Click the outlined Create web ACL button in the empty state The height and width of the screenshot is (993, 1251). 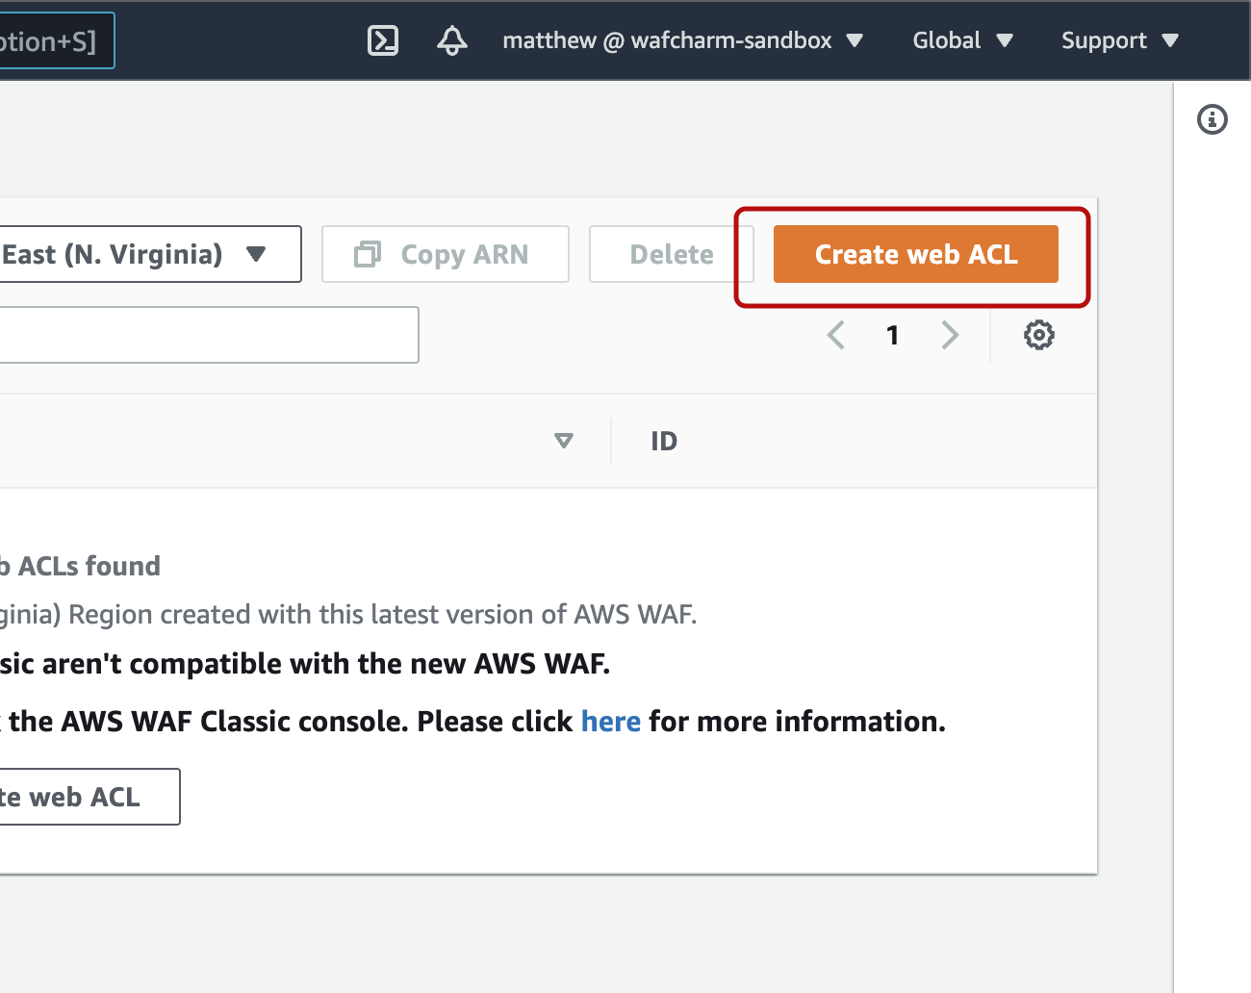89,797
